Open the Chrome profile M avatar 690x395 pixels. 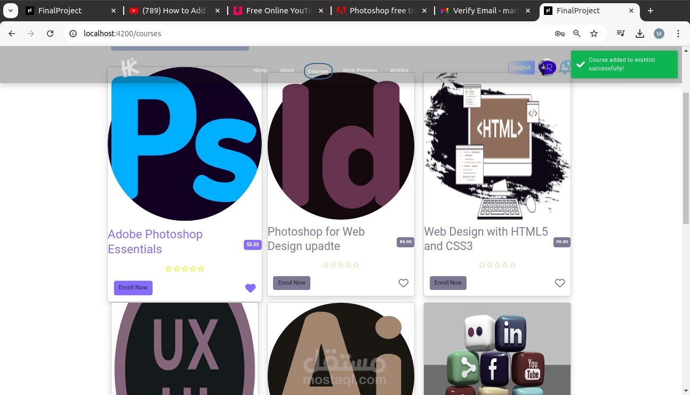click(659, 34)
